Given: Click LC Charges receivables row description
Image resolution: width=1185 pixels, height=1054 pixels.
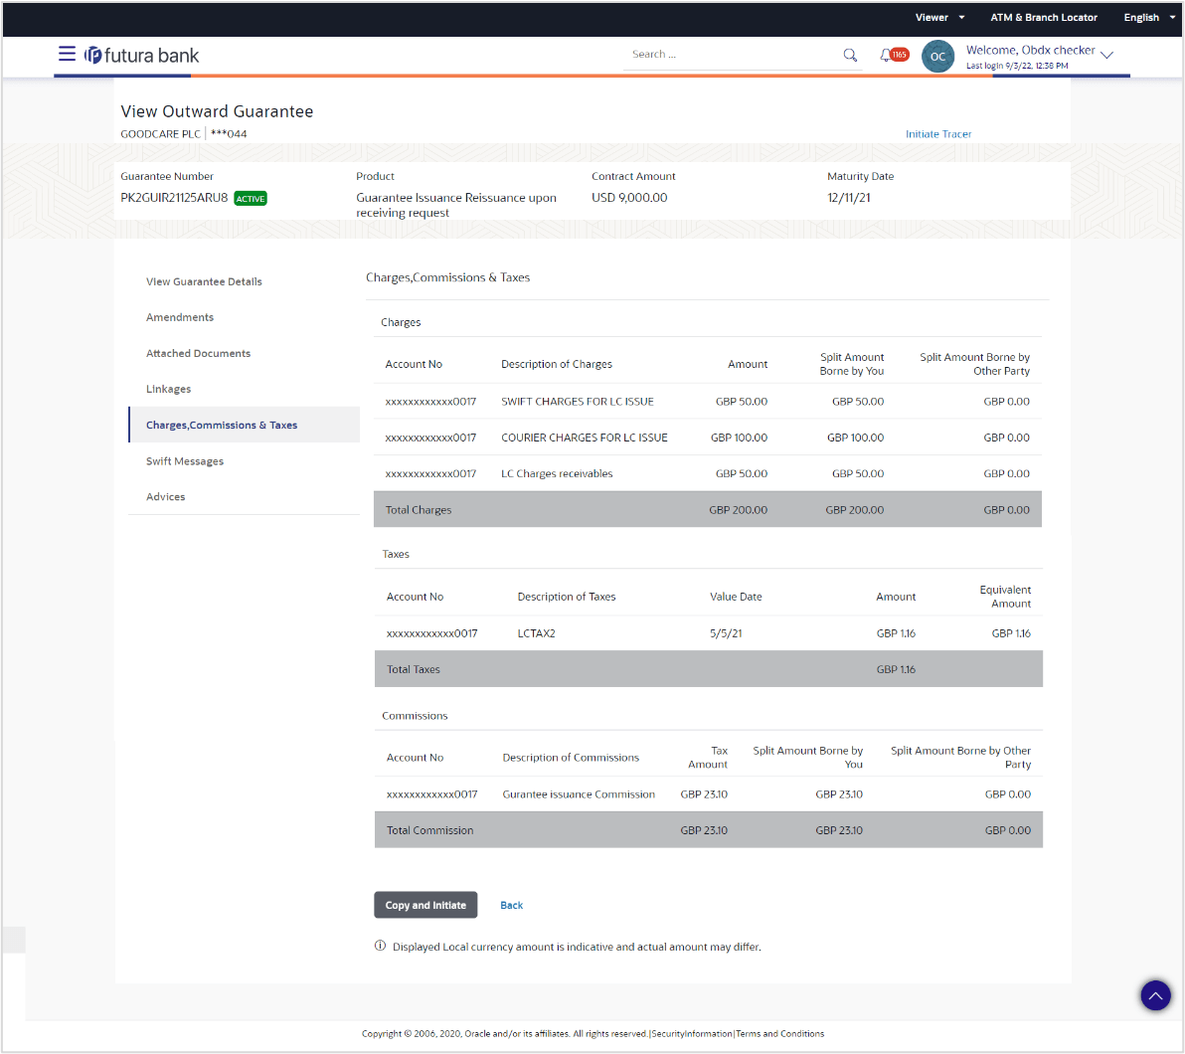Looking at the screenshot, I should 557,474.
